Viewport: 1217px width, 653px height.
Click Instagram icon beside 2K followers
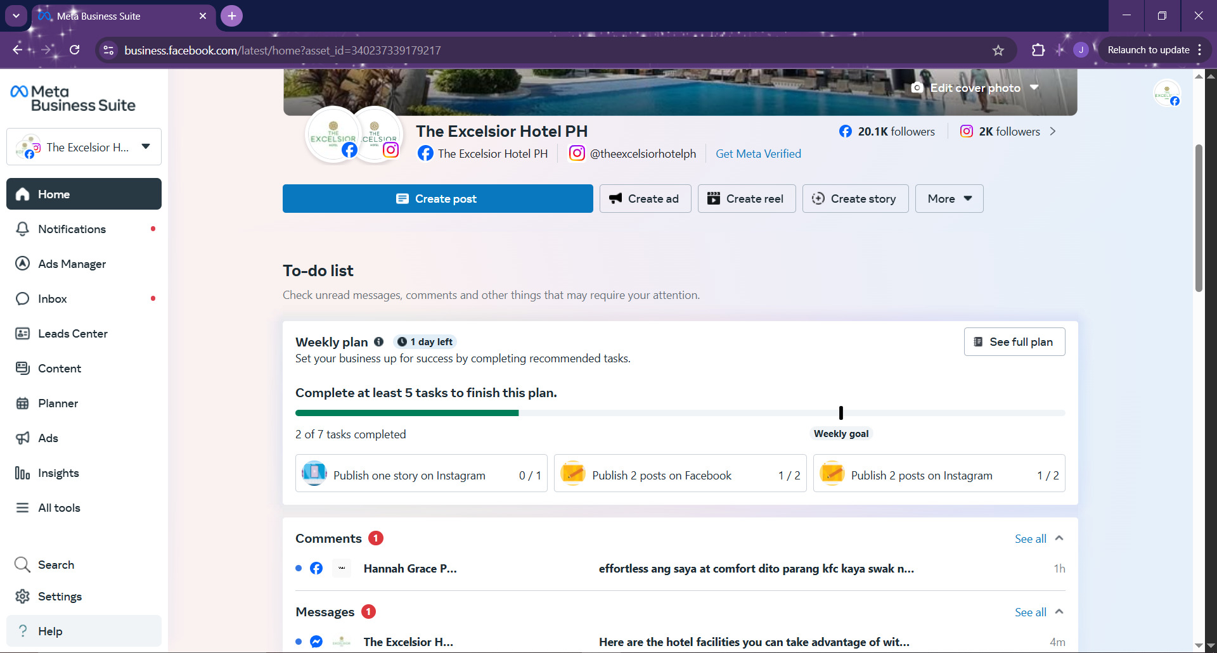(x=967, y=132)
